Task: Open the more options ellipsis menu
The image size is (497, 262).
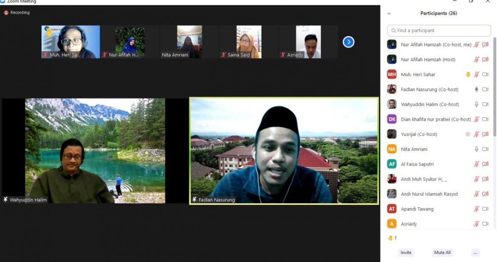Action: (x=475, y=253)
